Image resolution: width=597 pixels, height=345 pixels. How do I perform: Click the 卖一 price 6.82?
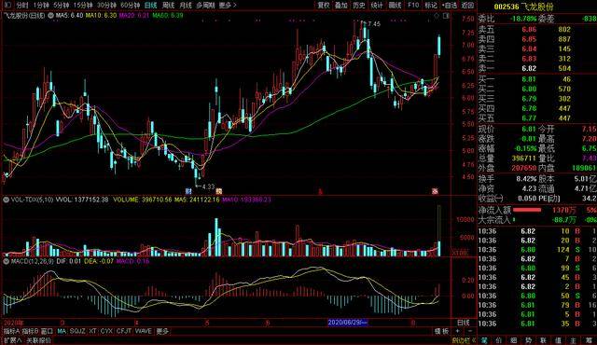pos(529,68)
